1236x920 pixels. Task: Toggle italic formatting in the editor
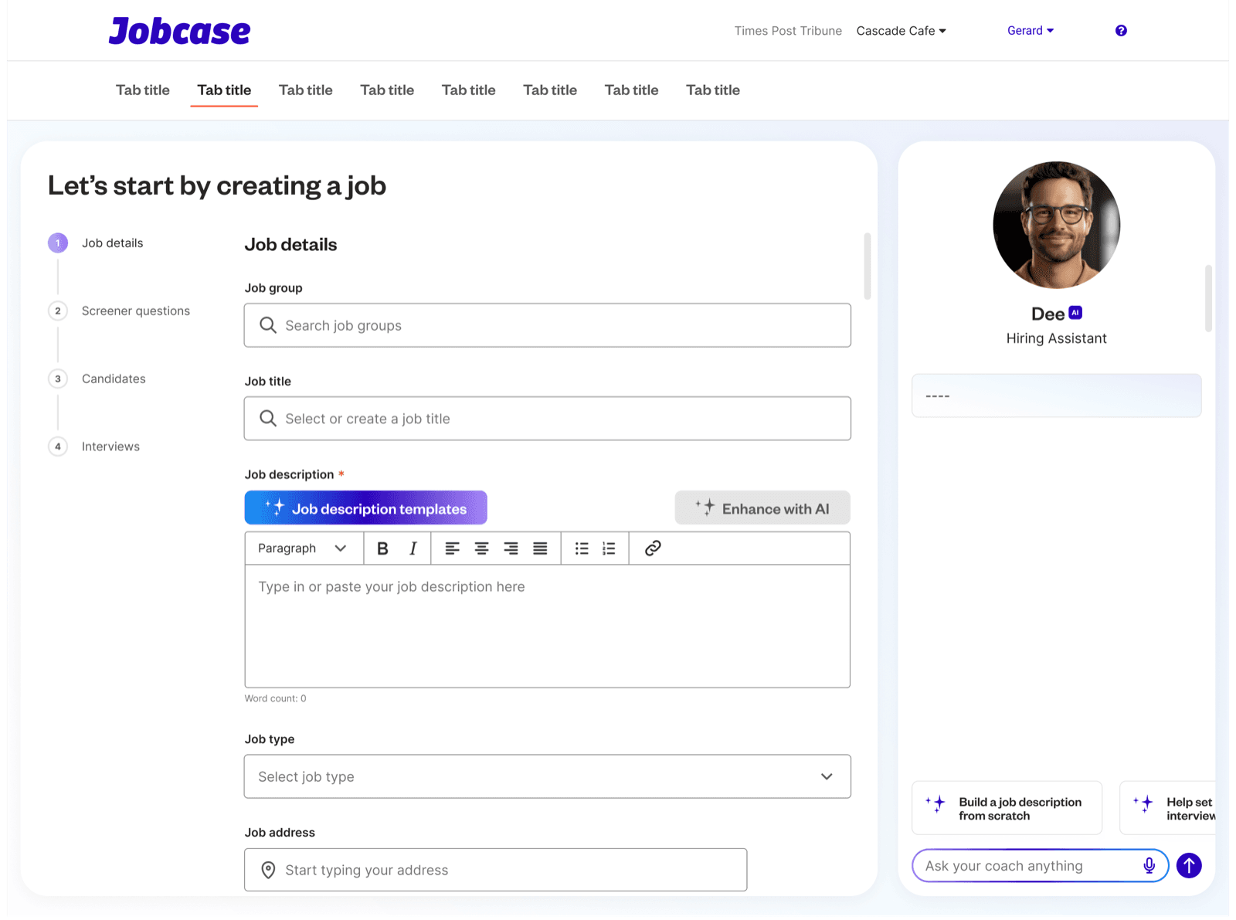[413, 548]
